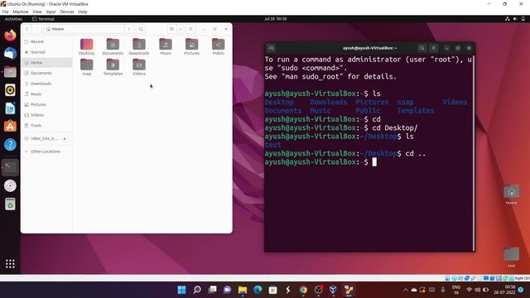Open Google Chrome from the Windows taskbar
Viewport: 530px width, 298px height.
pos(303,290)
